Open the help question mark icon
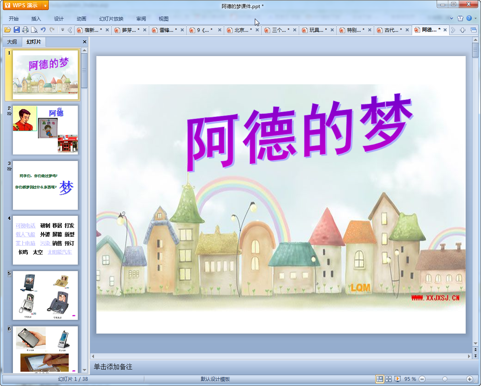 (469, 18)
